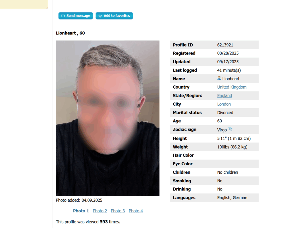Click the Virgo zodiac symbol icon
The height and width of the screenshot is (228, 291).
click(230, 129)
